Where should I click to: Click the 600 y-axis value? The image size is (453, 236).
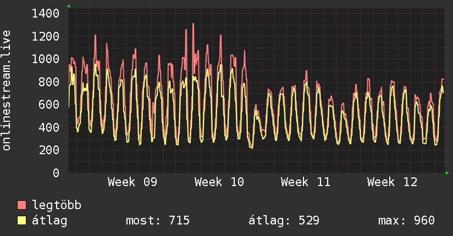(49, 104)
